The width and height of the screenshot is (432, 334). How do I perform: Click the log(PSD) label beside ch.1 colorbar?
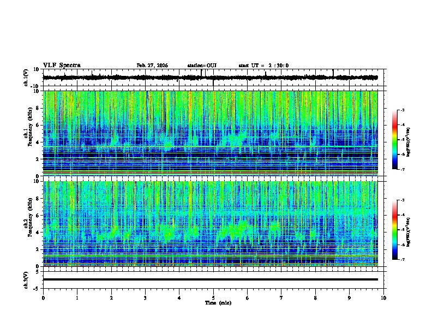click(409, 142)
